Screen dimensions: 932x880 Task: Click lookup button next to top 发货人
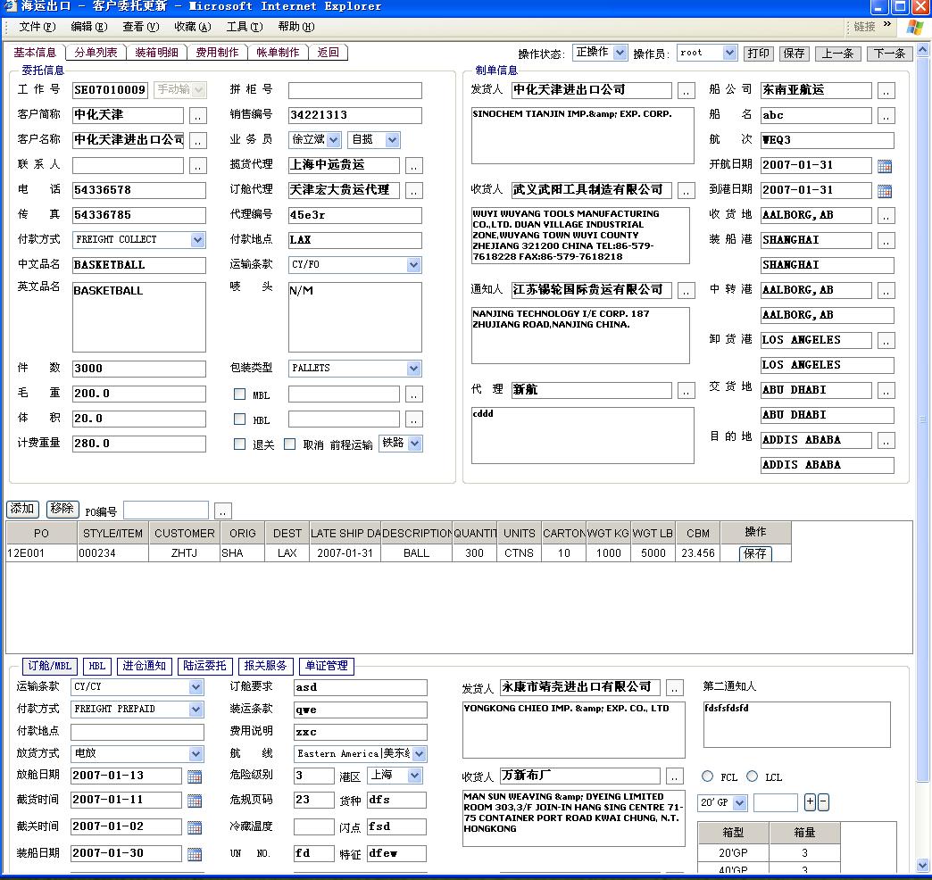click(x=686, y=91)
